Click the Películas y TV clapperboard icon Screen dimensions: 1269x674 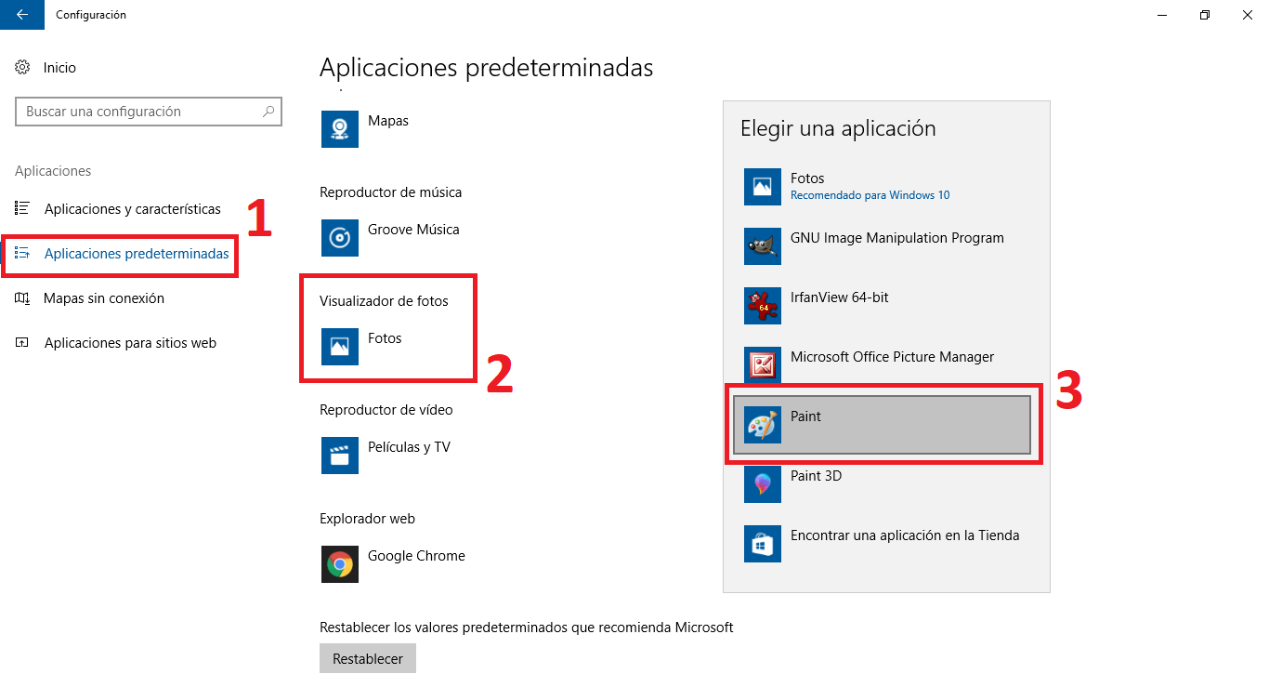(340, 455)
